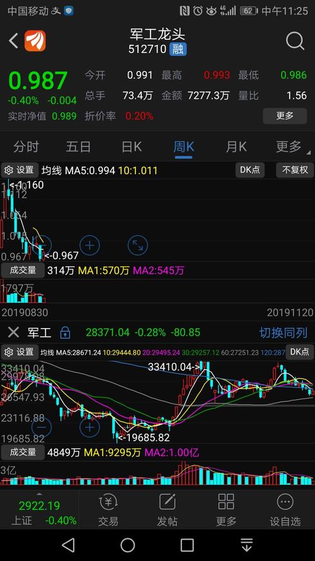
Task: Tap the 20191120 end date label
Action: click(290, 313)
